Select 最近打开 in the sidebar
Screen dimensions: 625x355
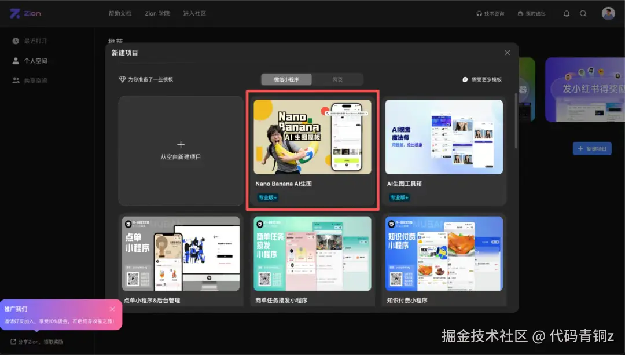pos(30,41)
